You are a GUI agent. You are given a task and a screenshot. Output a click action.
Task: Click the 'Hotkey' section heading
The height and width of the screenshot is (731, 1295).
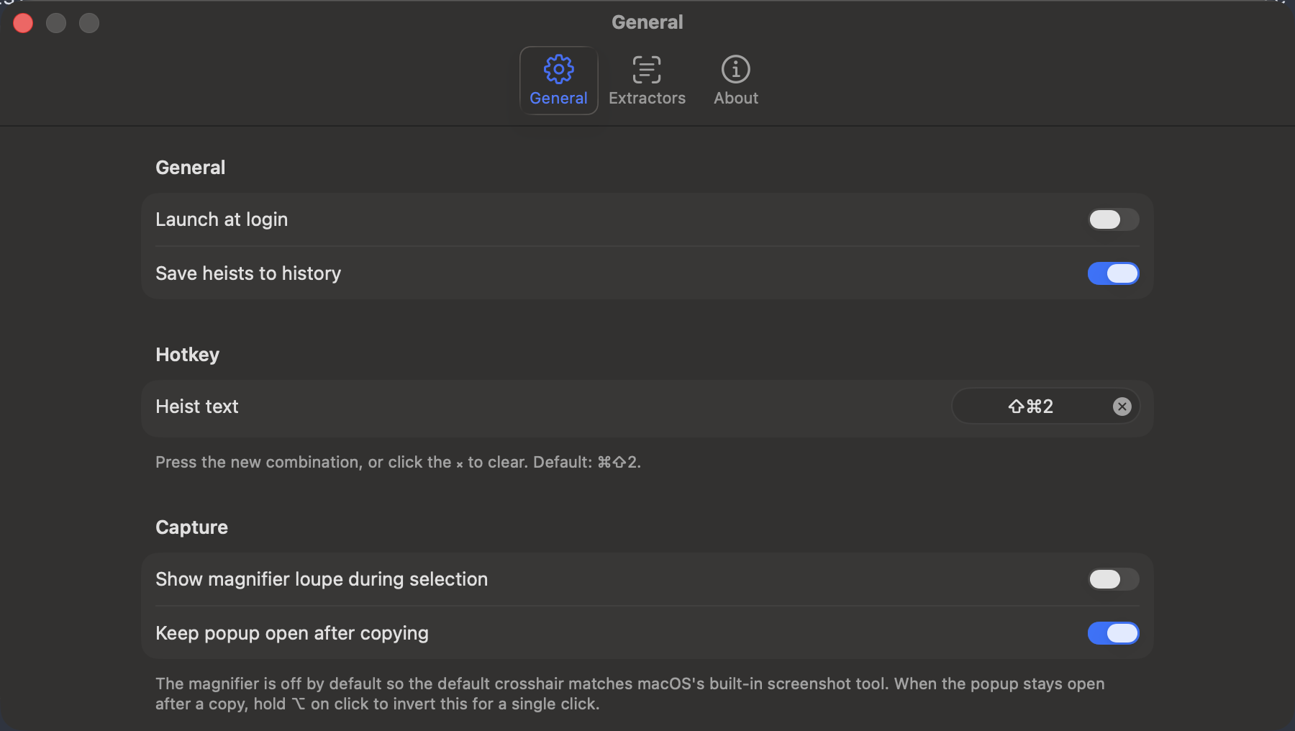[x=187, y=355]
